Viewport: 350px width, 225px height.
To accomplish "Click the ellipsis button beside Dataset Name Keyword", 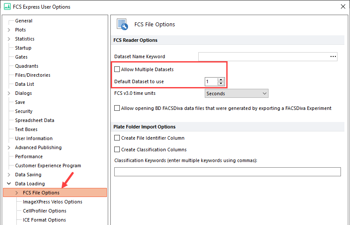I will pyautogui.click(x=333, y=56).
